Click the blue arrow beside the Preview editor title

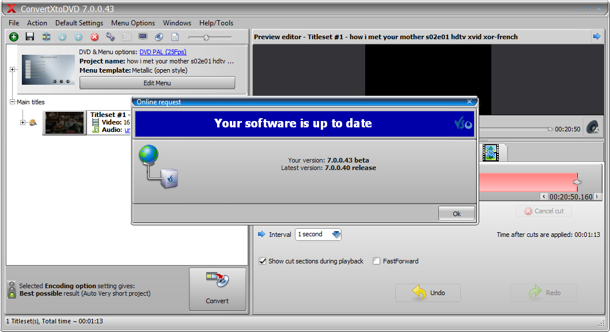pyautogui.click(x=596, y=36)
